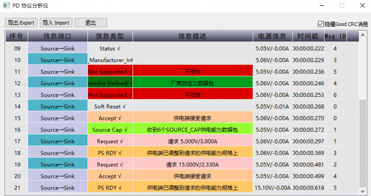
Task: Click the 序号 column header
Action: [x=16, y=36]
